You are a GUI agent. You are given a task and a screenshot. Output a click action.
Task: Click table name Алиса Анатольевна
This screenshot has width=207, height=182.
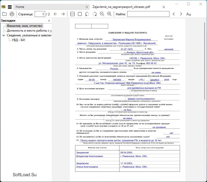click(x=87, y=167)
